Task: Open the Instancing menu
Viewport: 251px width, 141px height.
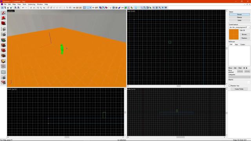Action: click(31, 4)
